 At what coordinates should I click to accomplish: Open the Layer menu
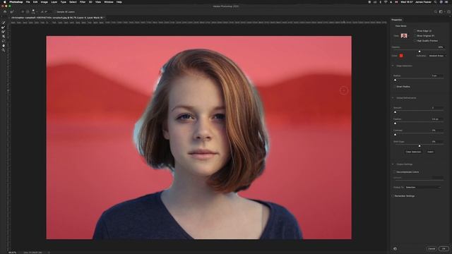point(54,2)
